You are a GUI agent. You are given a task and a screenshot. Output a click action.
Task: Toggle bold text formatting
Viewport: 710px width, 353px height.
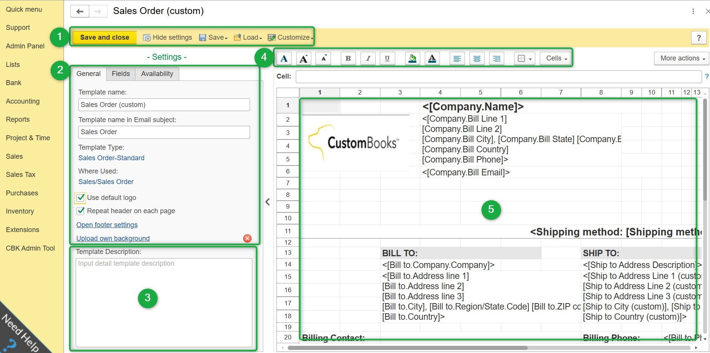pyautogui.click(x=348, y=59)
